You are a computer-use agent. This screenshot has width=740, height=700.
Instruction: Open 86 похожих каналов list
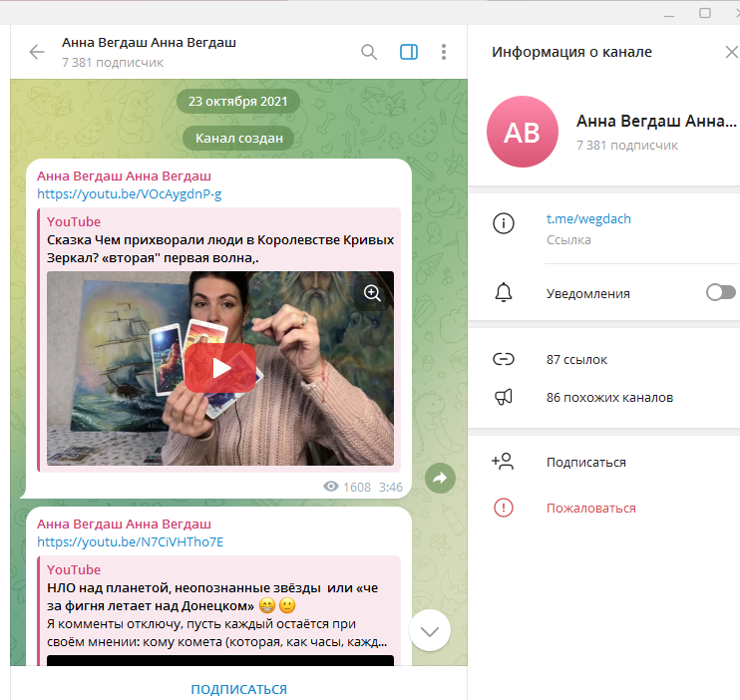pos(609,398)
